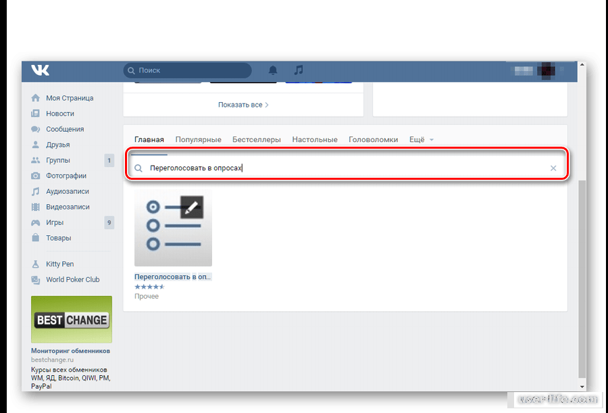
Task: Clear the apps search with the X
Action: 553,168
